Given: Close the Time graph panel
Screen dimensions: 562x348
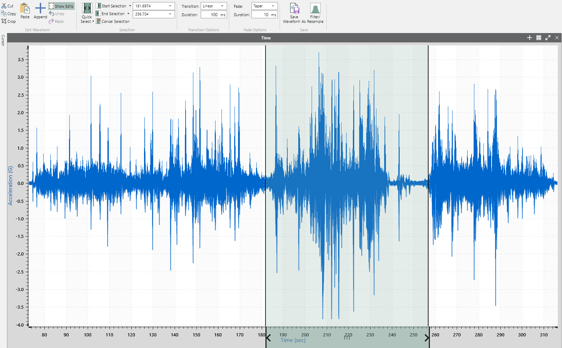Looking at the screenshot, I should (x=557, y=38).
